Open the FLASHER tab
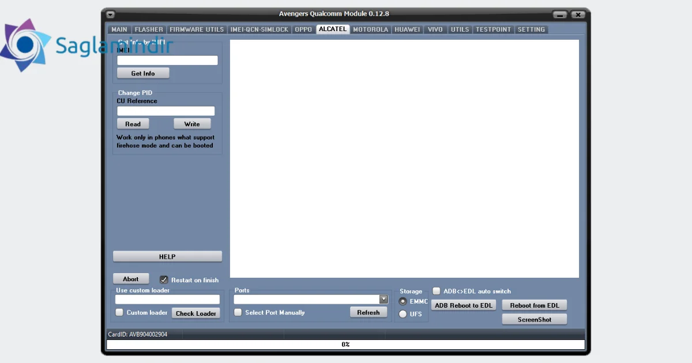692x363 pixels. [x=149, y=29]
